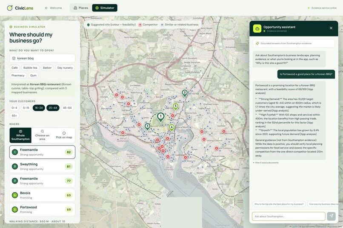
Task: Switch to the Simulator tab
Action: (x=105, y=8)
